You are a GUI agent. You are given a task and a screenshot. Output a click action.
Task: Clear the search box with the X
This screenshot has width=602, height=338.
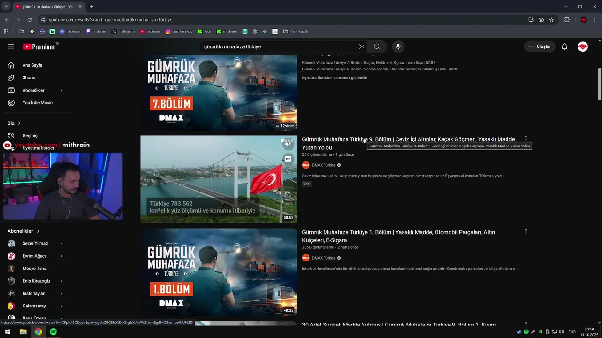coord(362,46)
